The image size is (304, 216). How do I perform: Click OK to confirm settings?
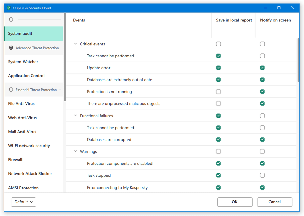point(235,202)
